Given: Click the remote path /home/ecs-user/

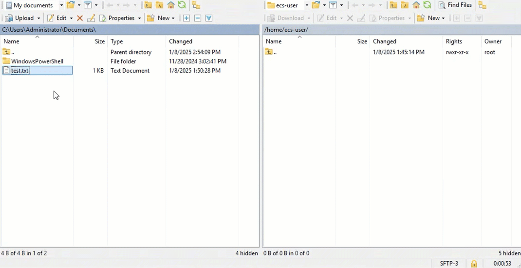Looking at the screenshot, I should (286, 30).
